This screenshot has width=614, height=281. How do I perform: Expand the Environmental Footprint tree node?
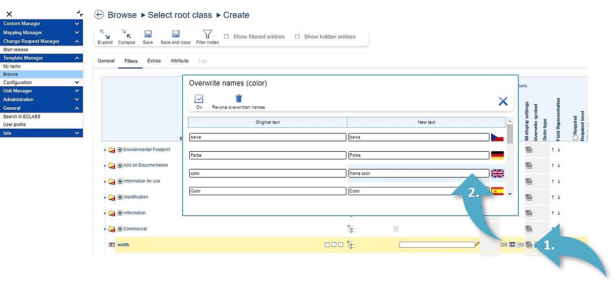click(x=105, y=150)
